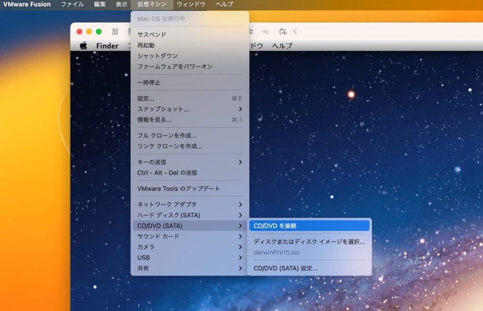Screen dimensions: 483x311
Task: Choose リンク クローンを作成...
Action: [190, 146]
